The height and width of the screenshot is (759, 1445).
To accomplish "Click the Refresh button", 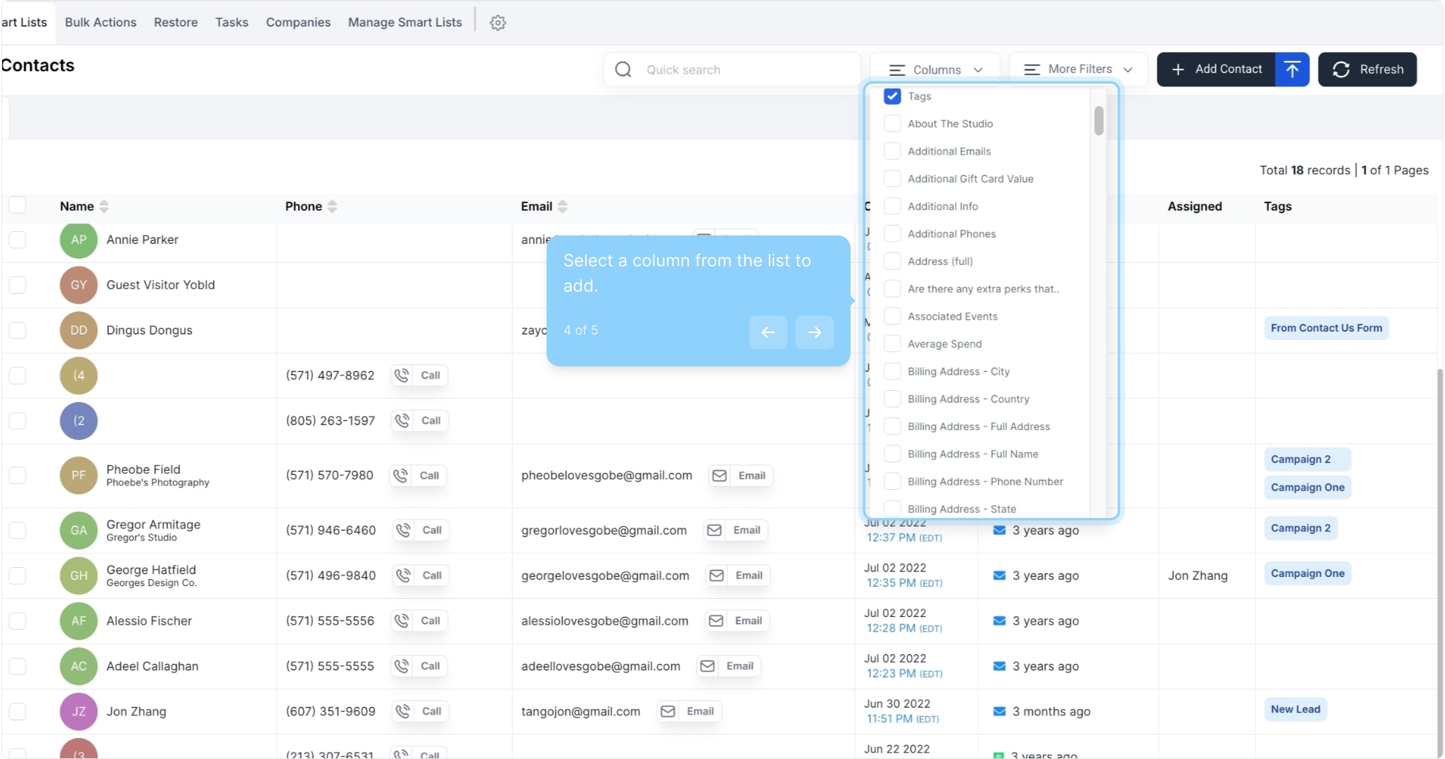I will (x=1367, y=70).
